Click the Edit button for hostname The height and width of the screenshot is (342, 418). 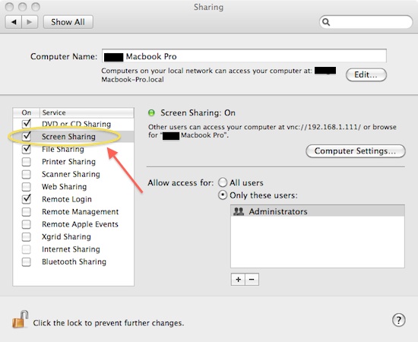point(366,74)
